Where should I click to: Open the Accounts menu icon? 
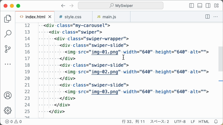point(8,95)
